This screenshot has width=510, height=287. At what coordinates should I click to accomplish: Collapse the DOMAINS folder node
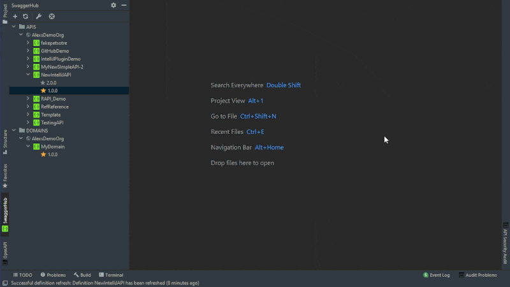point(13,131)
